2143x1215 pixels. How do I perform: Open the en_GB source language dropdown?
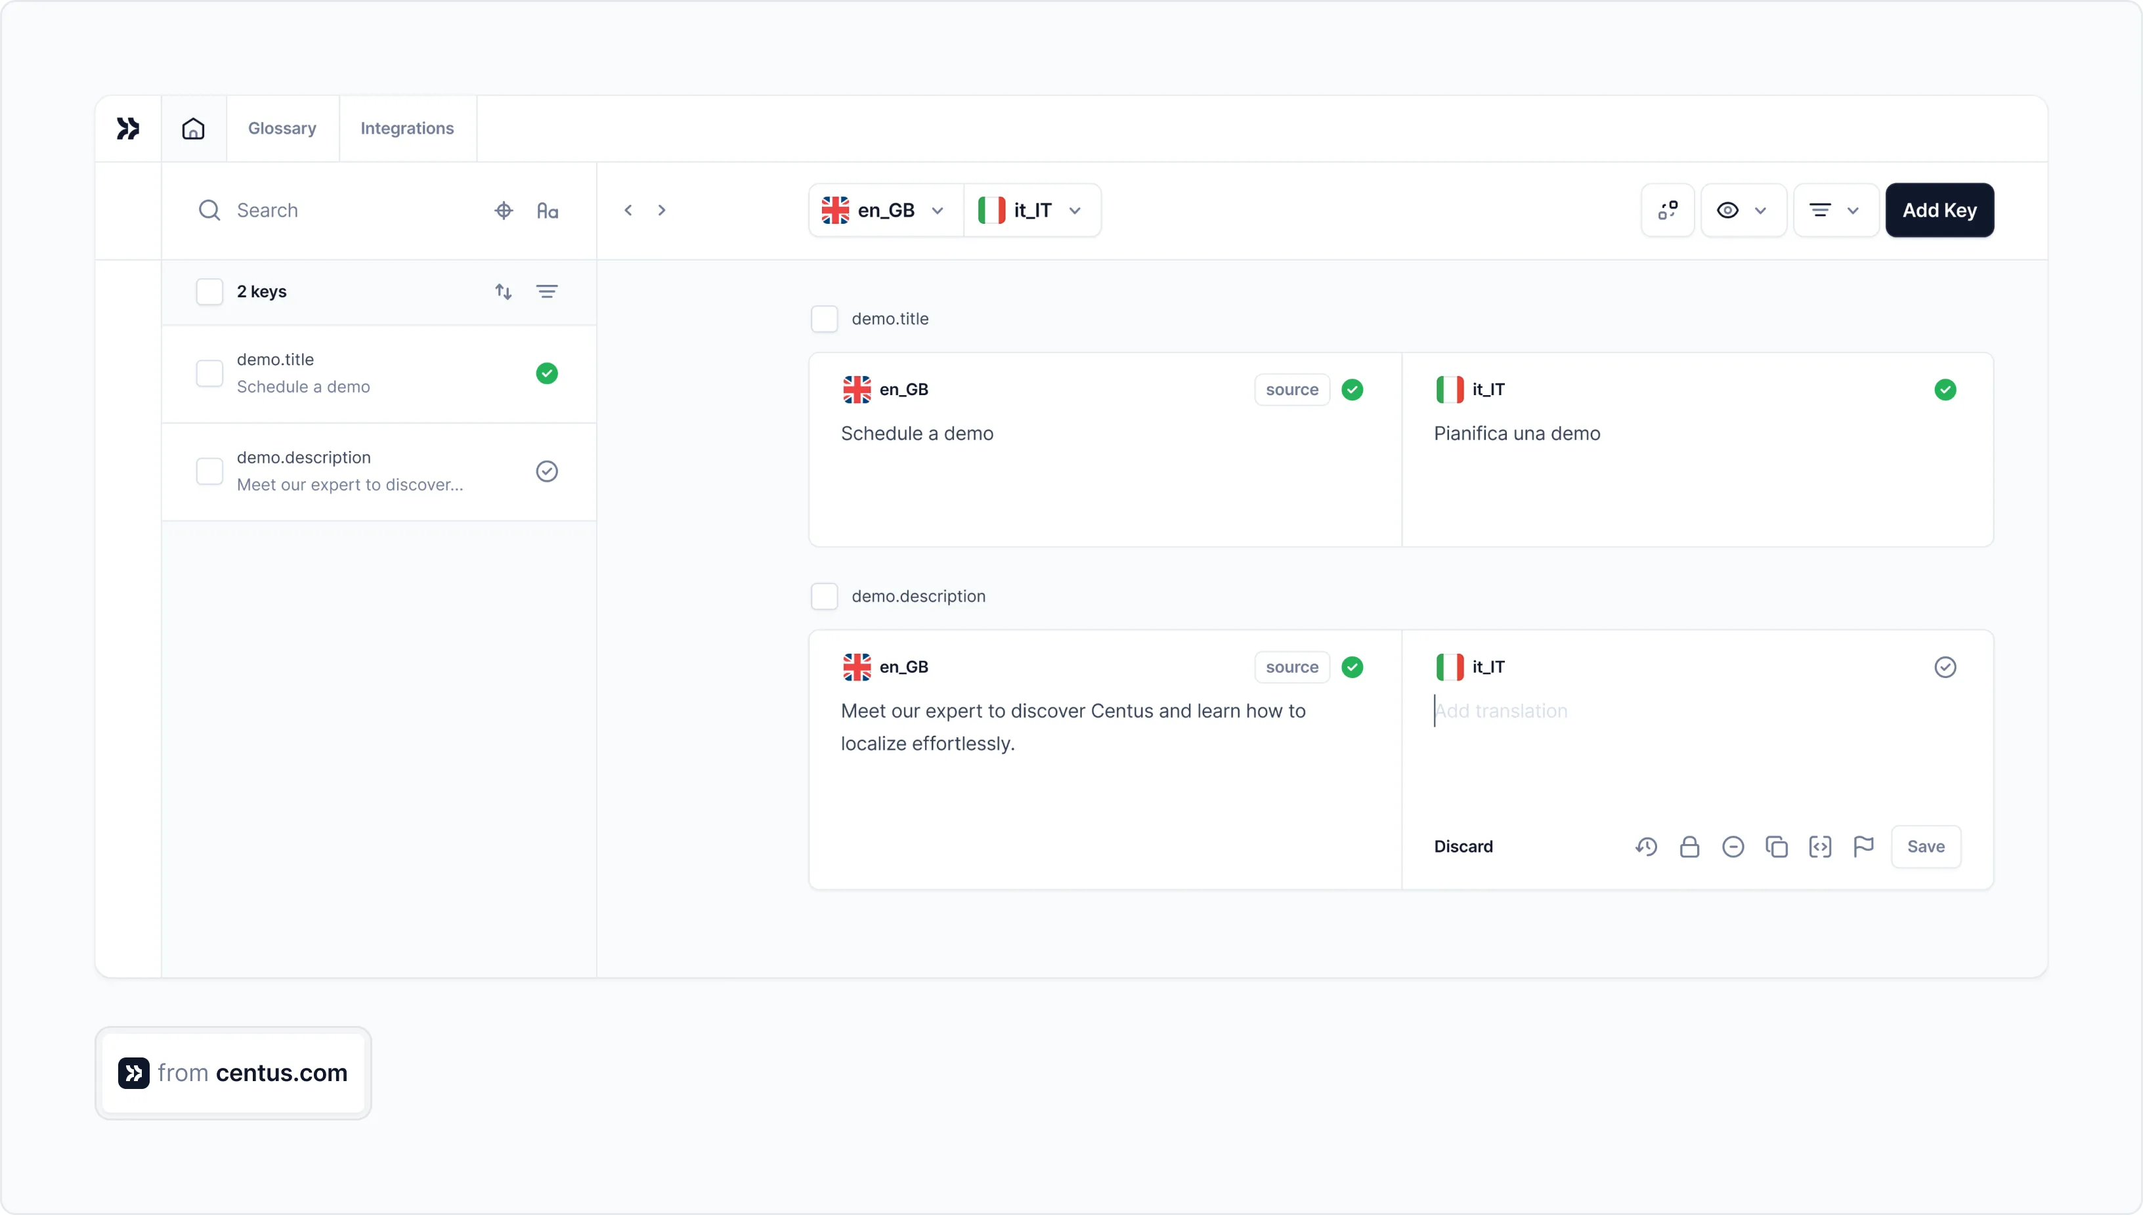click(883, 209)
